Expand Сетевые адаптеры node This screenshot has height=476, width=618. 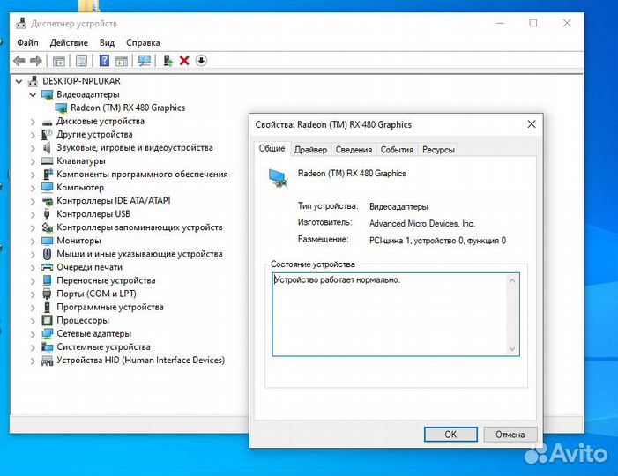pos(33,334)
